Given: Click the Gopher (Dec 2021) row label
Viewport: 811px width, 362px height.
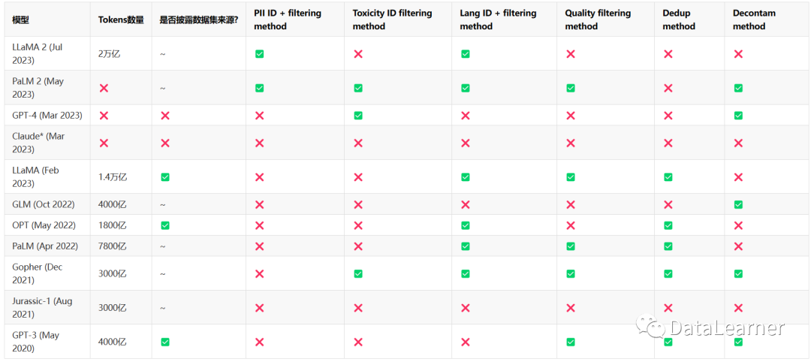Looking at the screenshot, I should click(x=38, y=273).
